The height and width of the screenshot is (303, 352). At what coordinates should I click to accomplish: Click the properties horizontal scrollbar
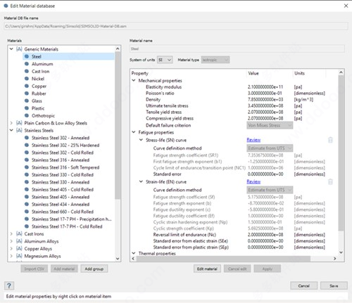[223, 259]
